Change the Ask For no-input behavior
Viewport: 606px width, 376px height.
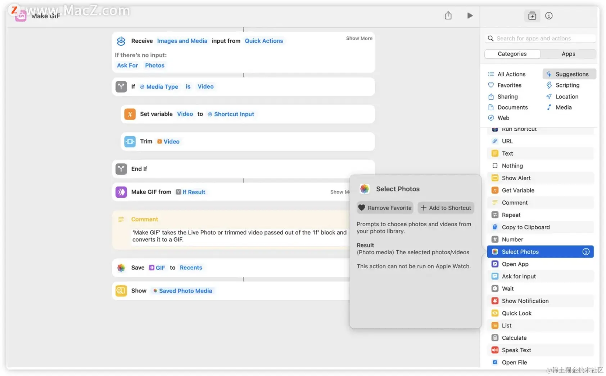(127, 66)
